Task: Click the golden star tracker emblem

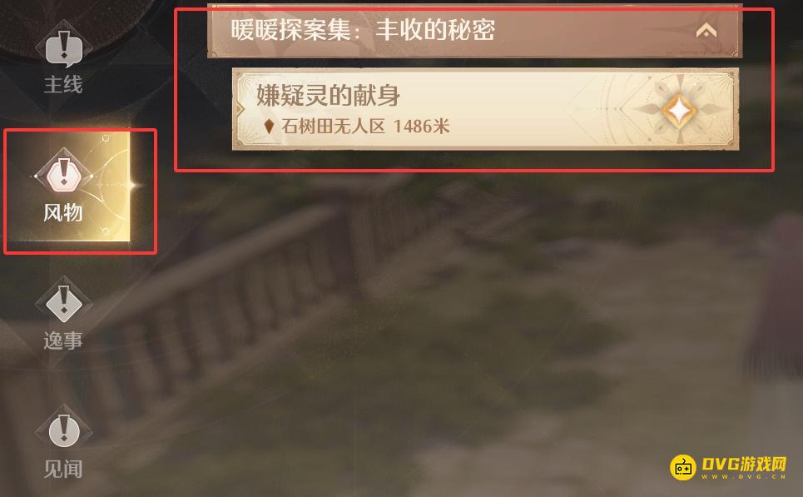Action: pyautogui.click(x=679, y=109)
